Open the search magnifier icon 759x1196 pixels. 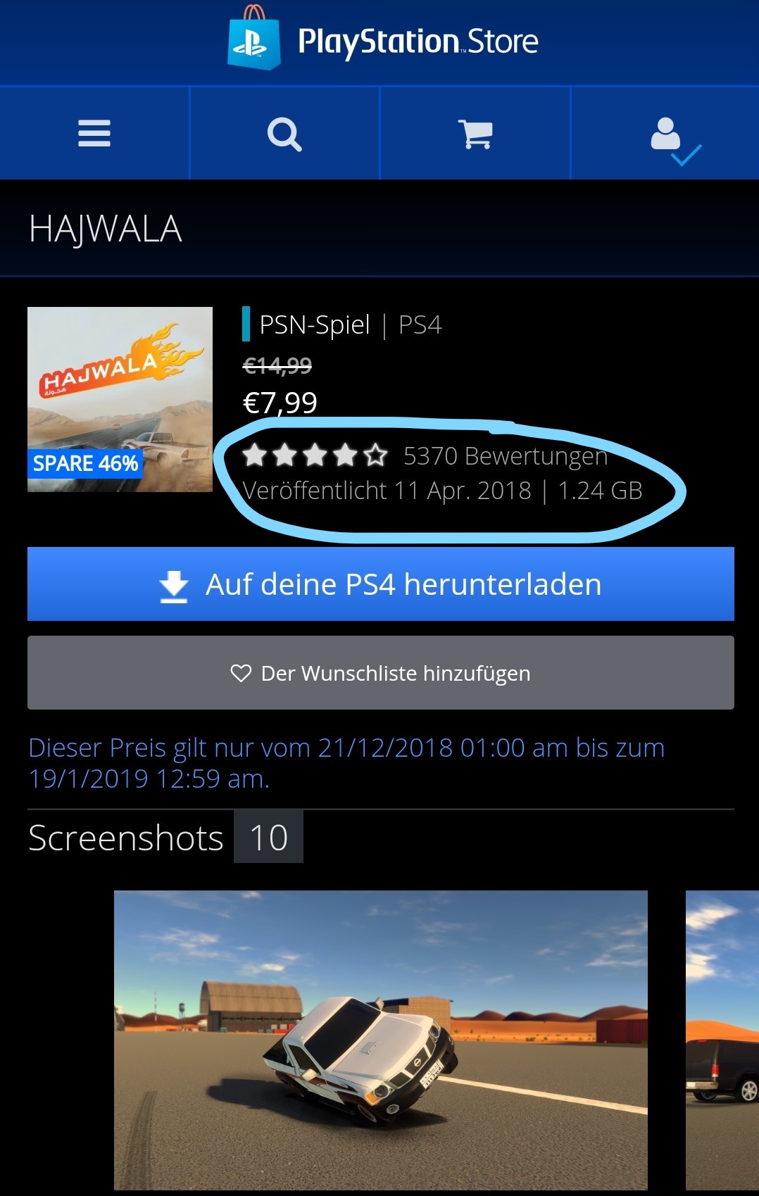[x=284, y=134]
